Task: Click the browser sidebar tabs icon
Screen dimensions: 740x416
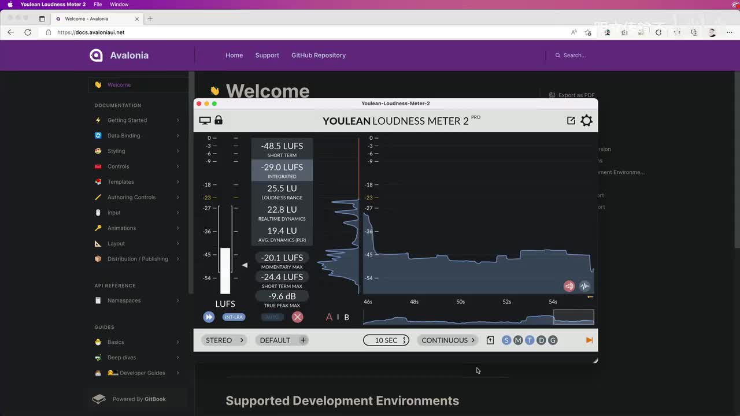Action: click(42, 18)
